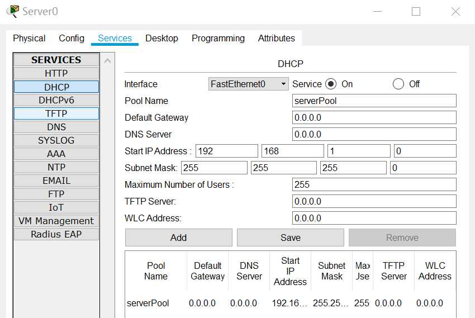
Task: Open the NTP service
Action: [56, 167]
